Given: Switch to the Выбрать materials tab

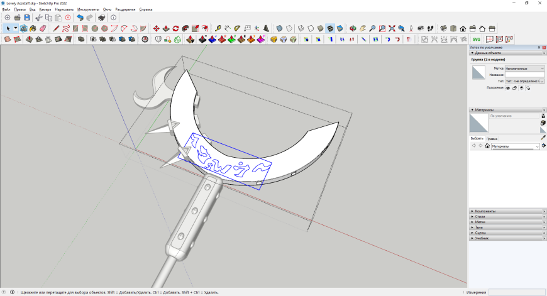Looking at the screenshot, I should pyautogui.click(x=477, y=138).
